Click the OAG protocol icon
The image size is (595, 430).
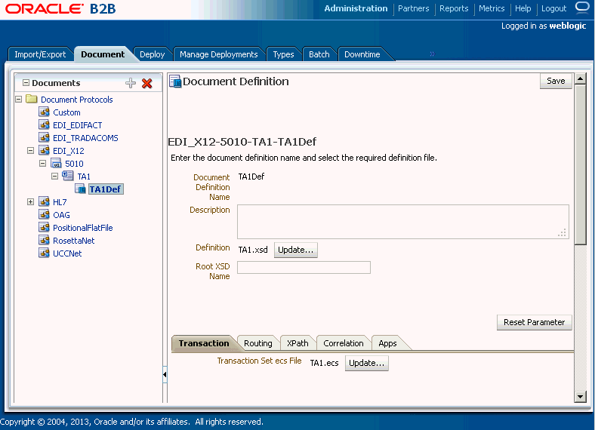(x=44, y=214)
